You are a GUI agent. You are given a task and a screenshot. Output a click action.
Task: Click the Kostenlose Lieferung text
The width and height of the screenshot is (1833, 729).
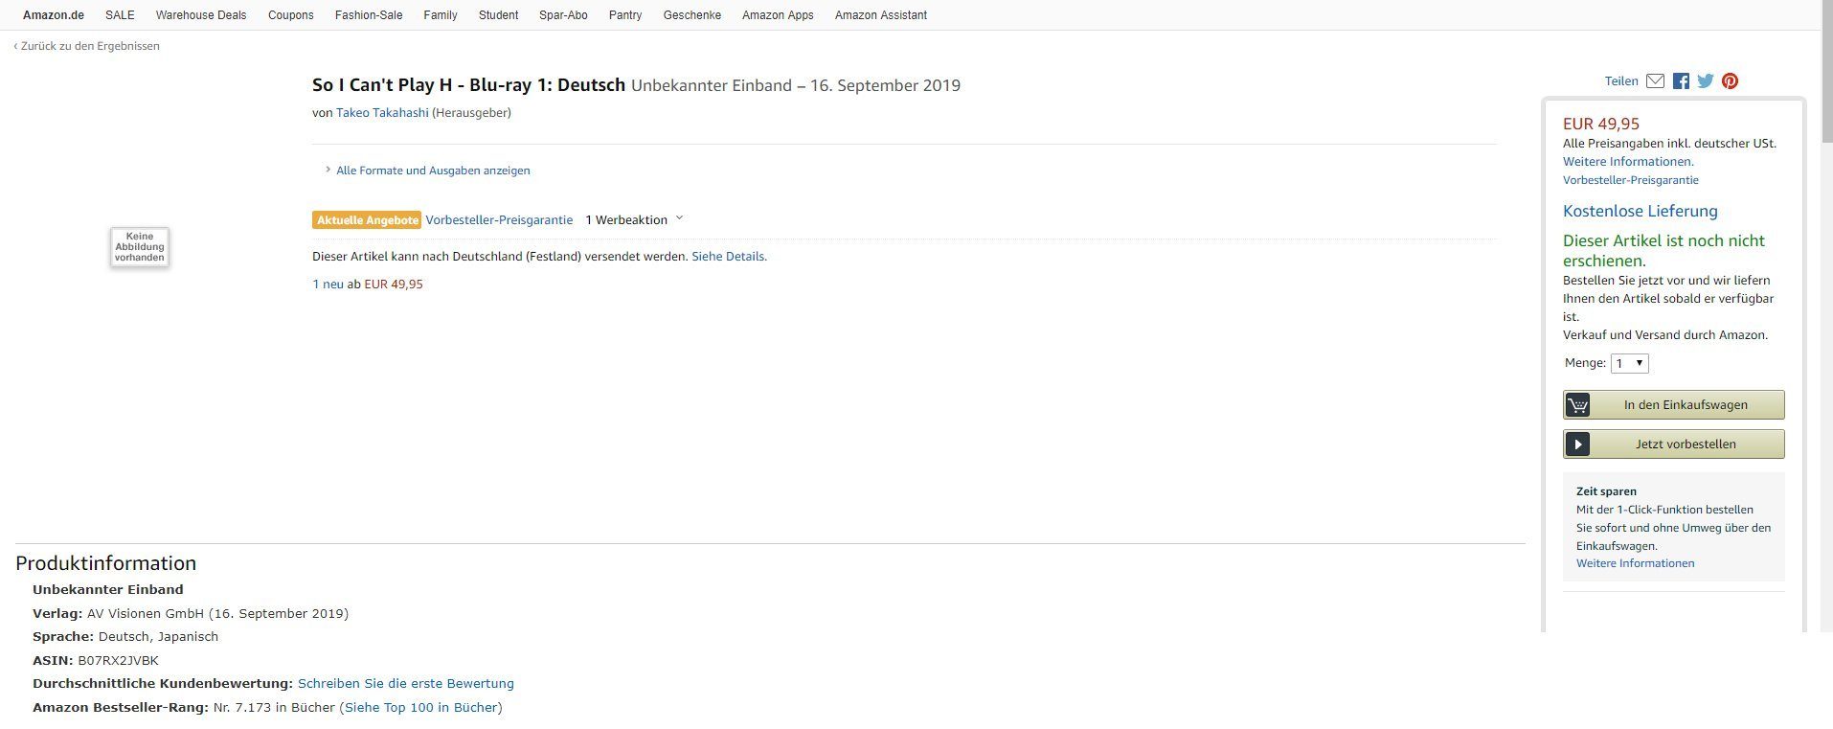1641,211
